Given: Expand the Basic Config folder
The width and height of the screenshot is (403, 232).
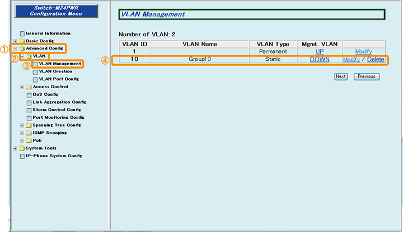Looking at the screenshot, I should 15,41.
